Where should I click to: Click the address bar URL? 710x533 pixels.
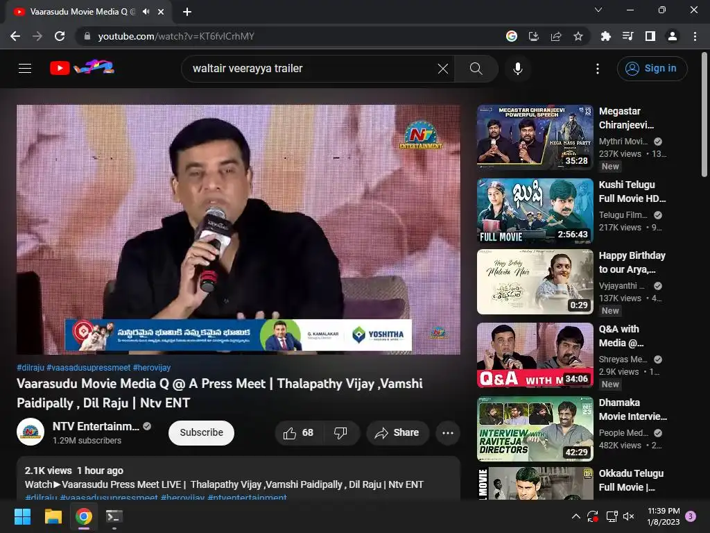176,36
